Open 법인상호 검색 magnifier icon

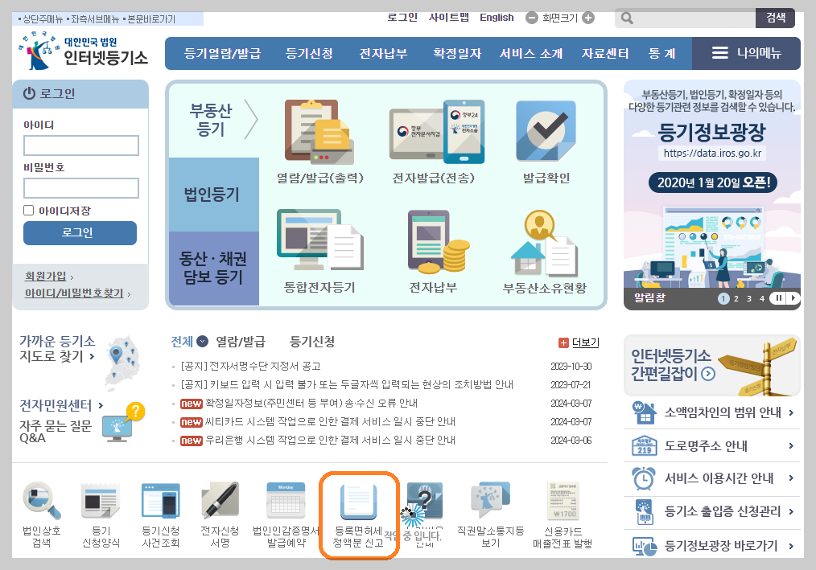42,500
